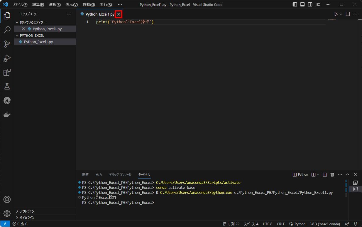
Task: Open the 選択 menu
Action: [55, 4]
